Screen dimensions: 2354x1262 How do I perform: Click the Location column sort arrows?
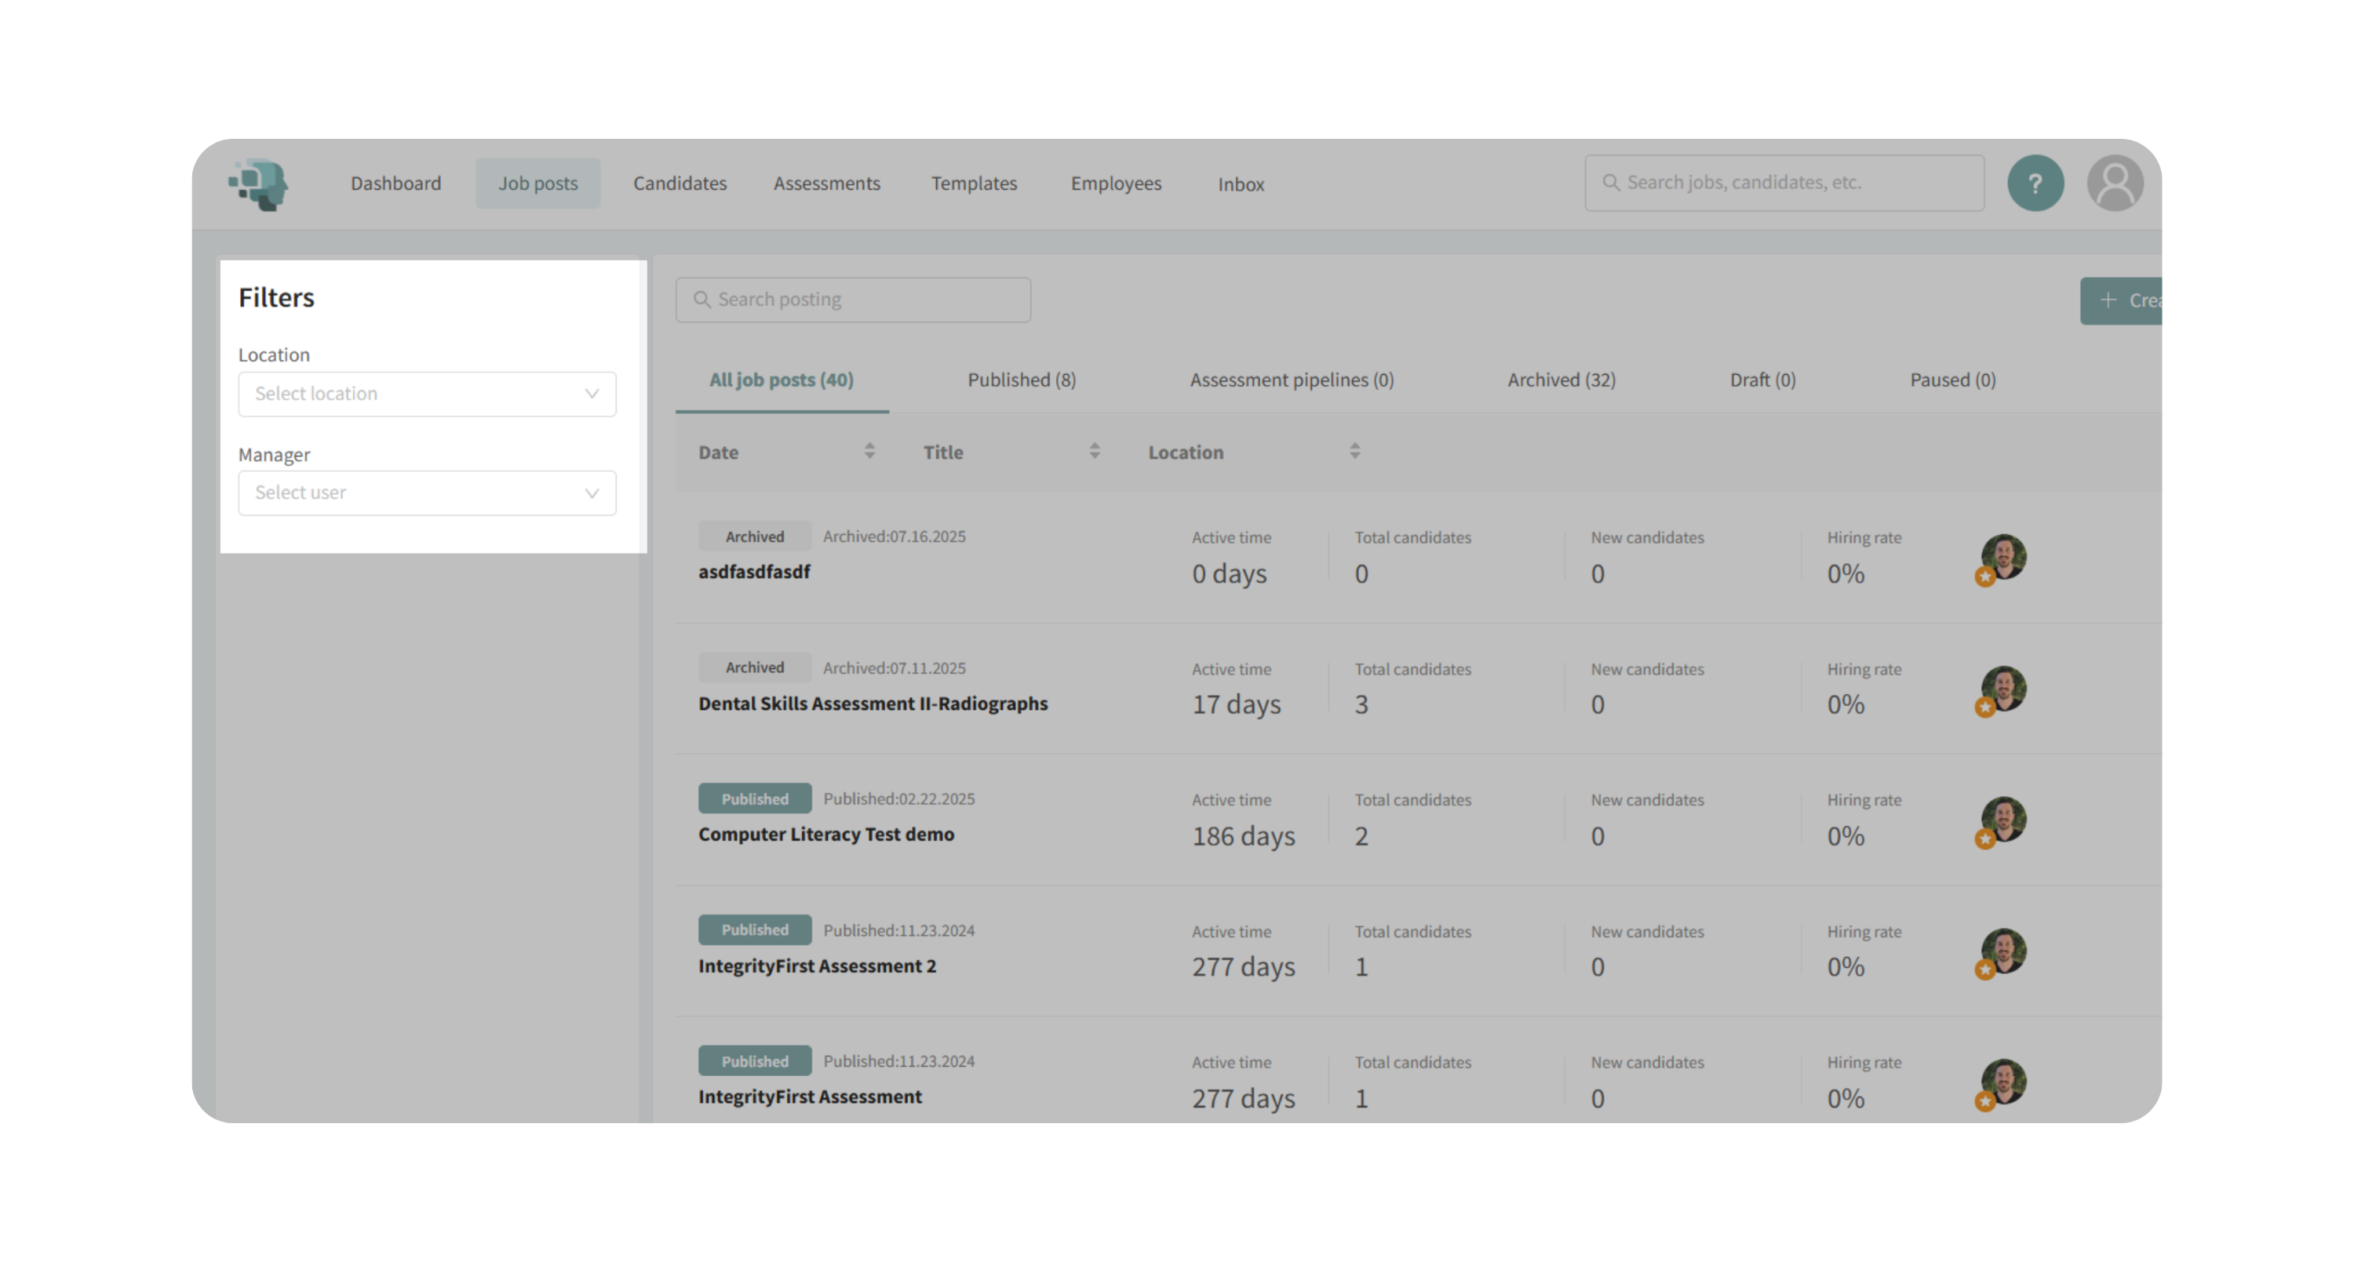tap(1354, 451)
